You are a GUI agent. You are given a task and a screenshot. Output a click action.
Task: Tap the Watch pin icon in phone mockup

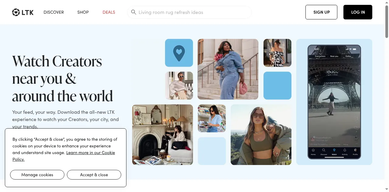click(x=334, y=151)
